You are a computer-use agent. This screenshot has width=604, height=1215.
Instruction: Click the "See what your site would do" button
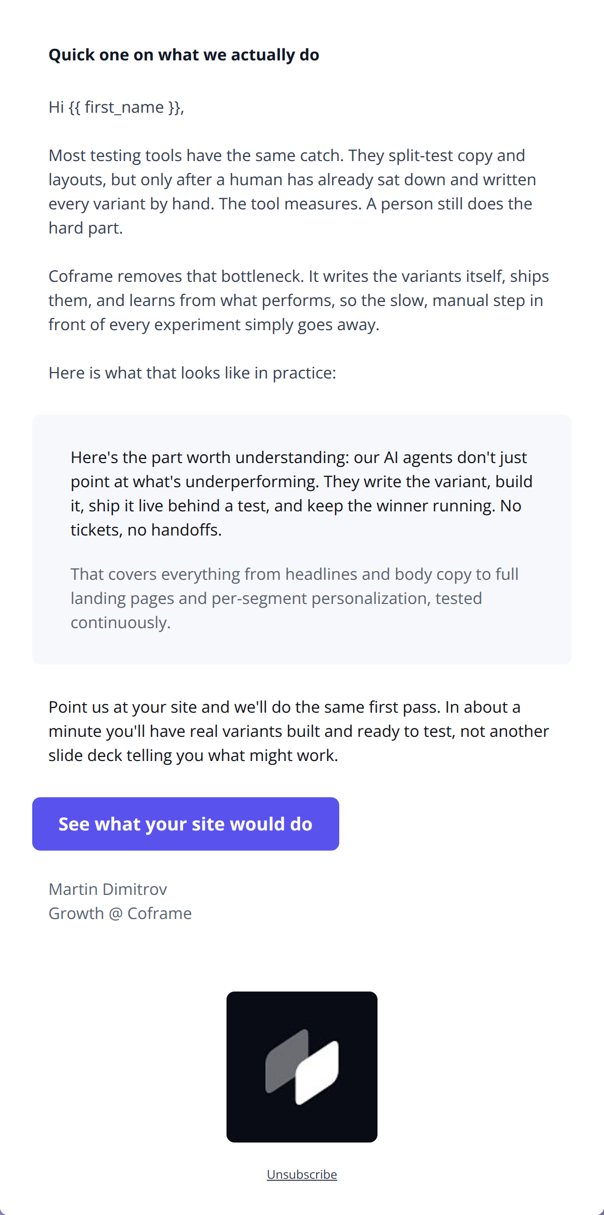click(x=185, y=824)
